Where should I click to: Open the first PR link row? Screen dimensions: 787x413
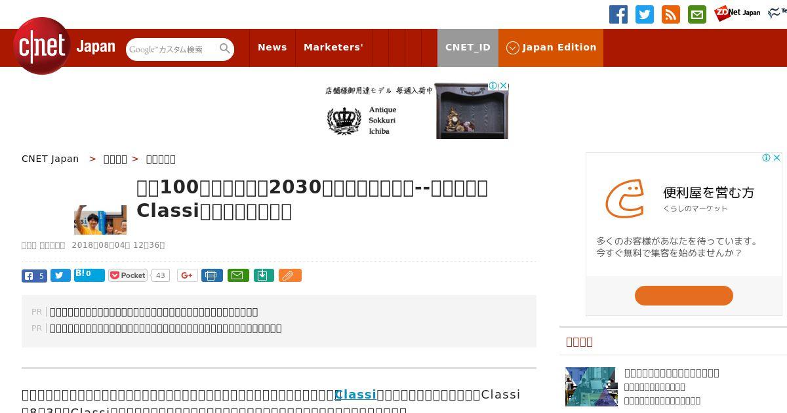[154, 312]
